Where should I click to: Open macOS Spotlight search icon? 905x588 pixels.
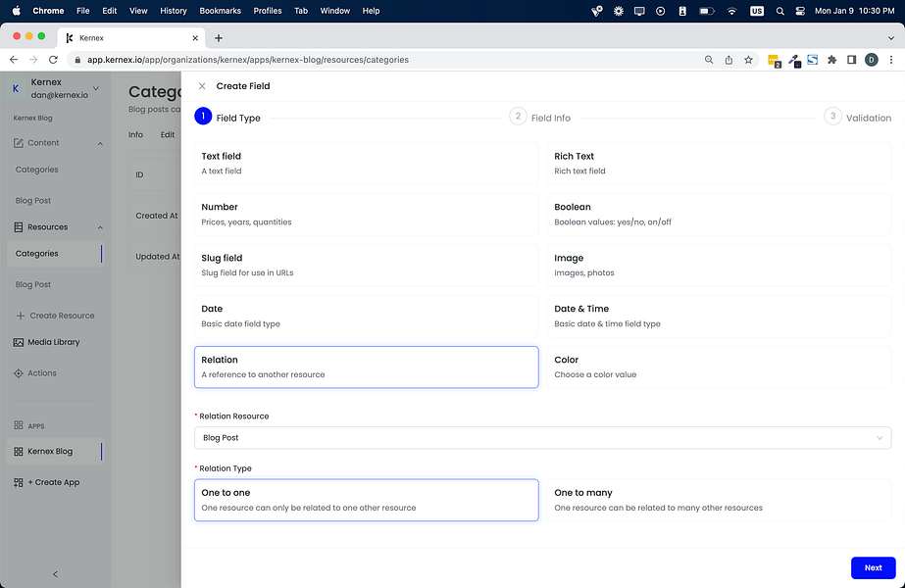tap(780, 11)
